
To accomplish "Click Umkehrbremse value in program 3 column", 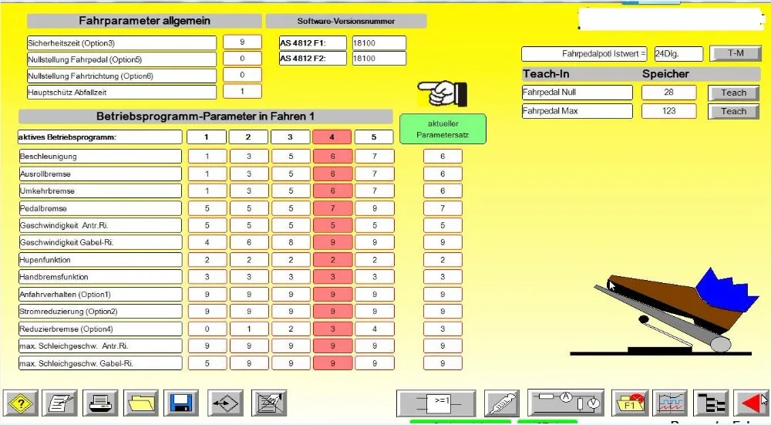I will (291, 191).
